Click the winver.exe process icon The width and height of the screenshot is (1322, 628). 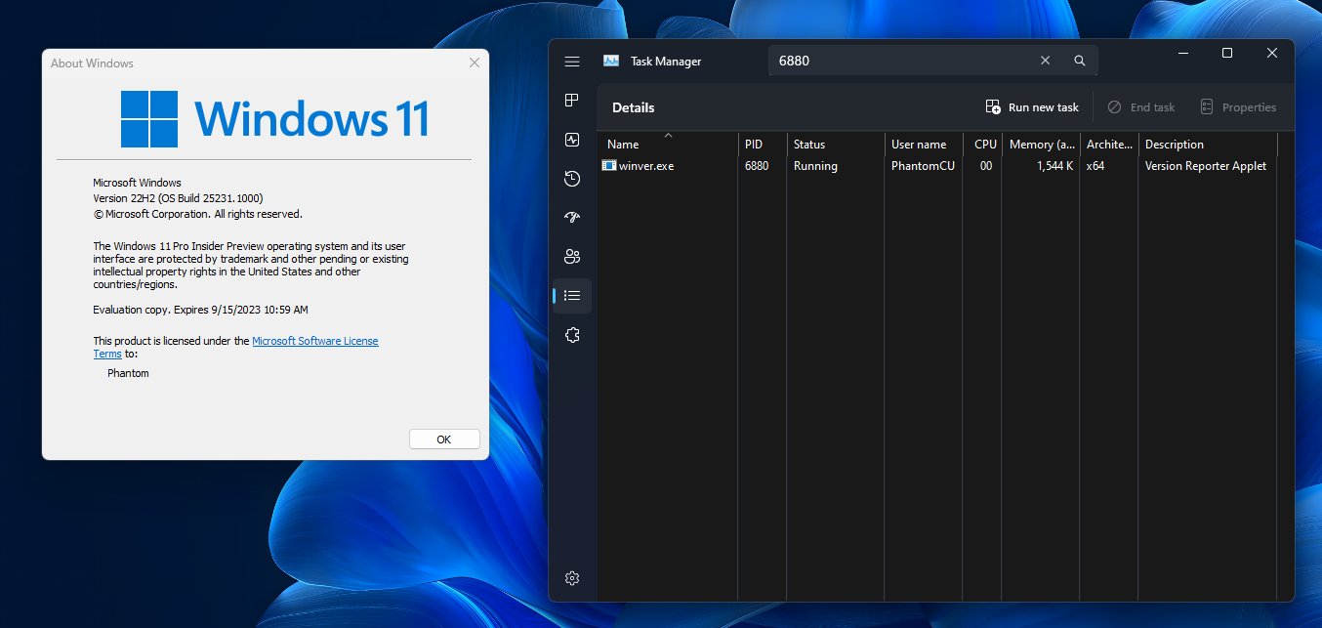[609, 166]
